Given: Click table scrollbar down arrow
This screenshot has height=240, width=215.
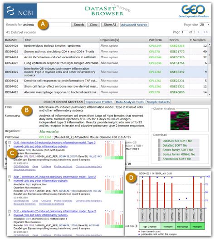Looking at the screenshot, I should [x=210, y=94].
